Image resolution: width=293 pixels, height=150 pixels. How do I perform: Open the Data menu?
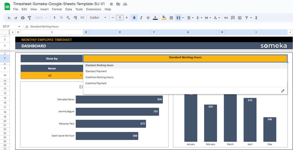69,9
